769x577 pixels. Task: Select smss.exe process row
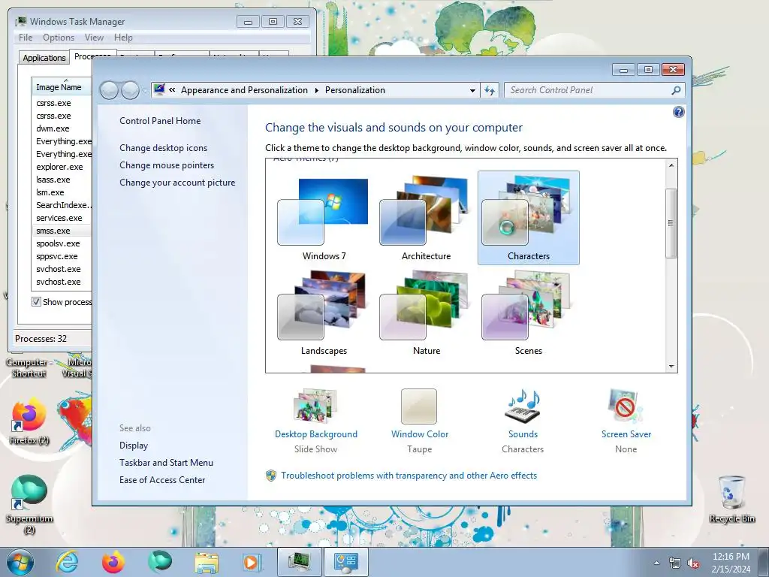[x=62, y=231]
